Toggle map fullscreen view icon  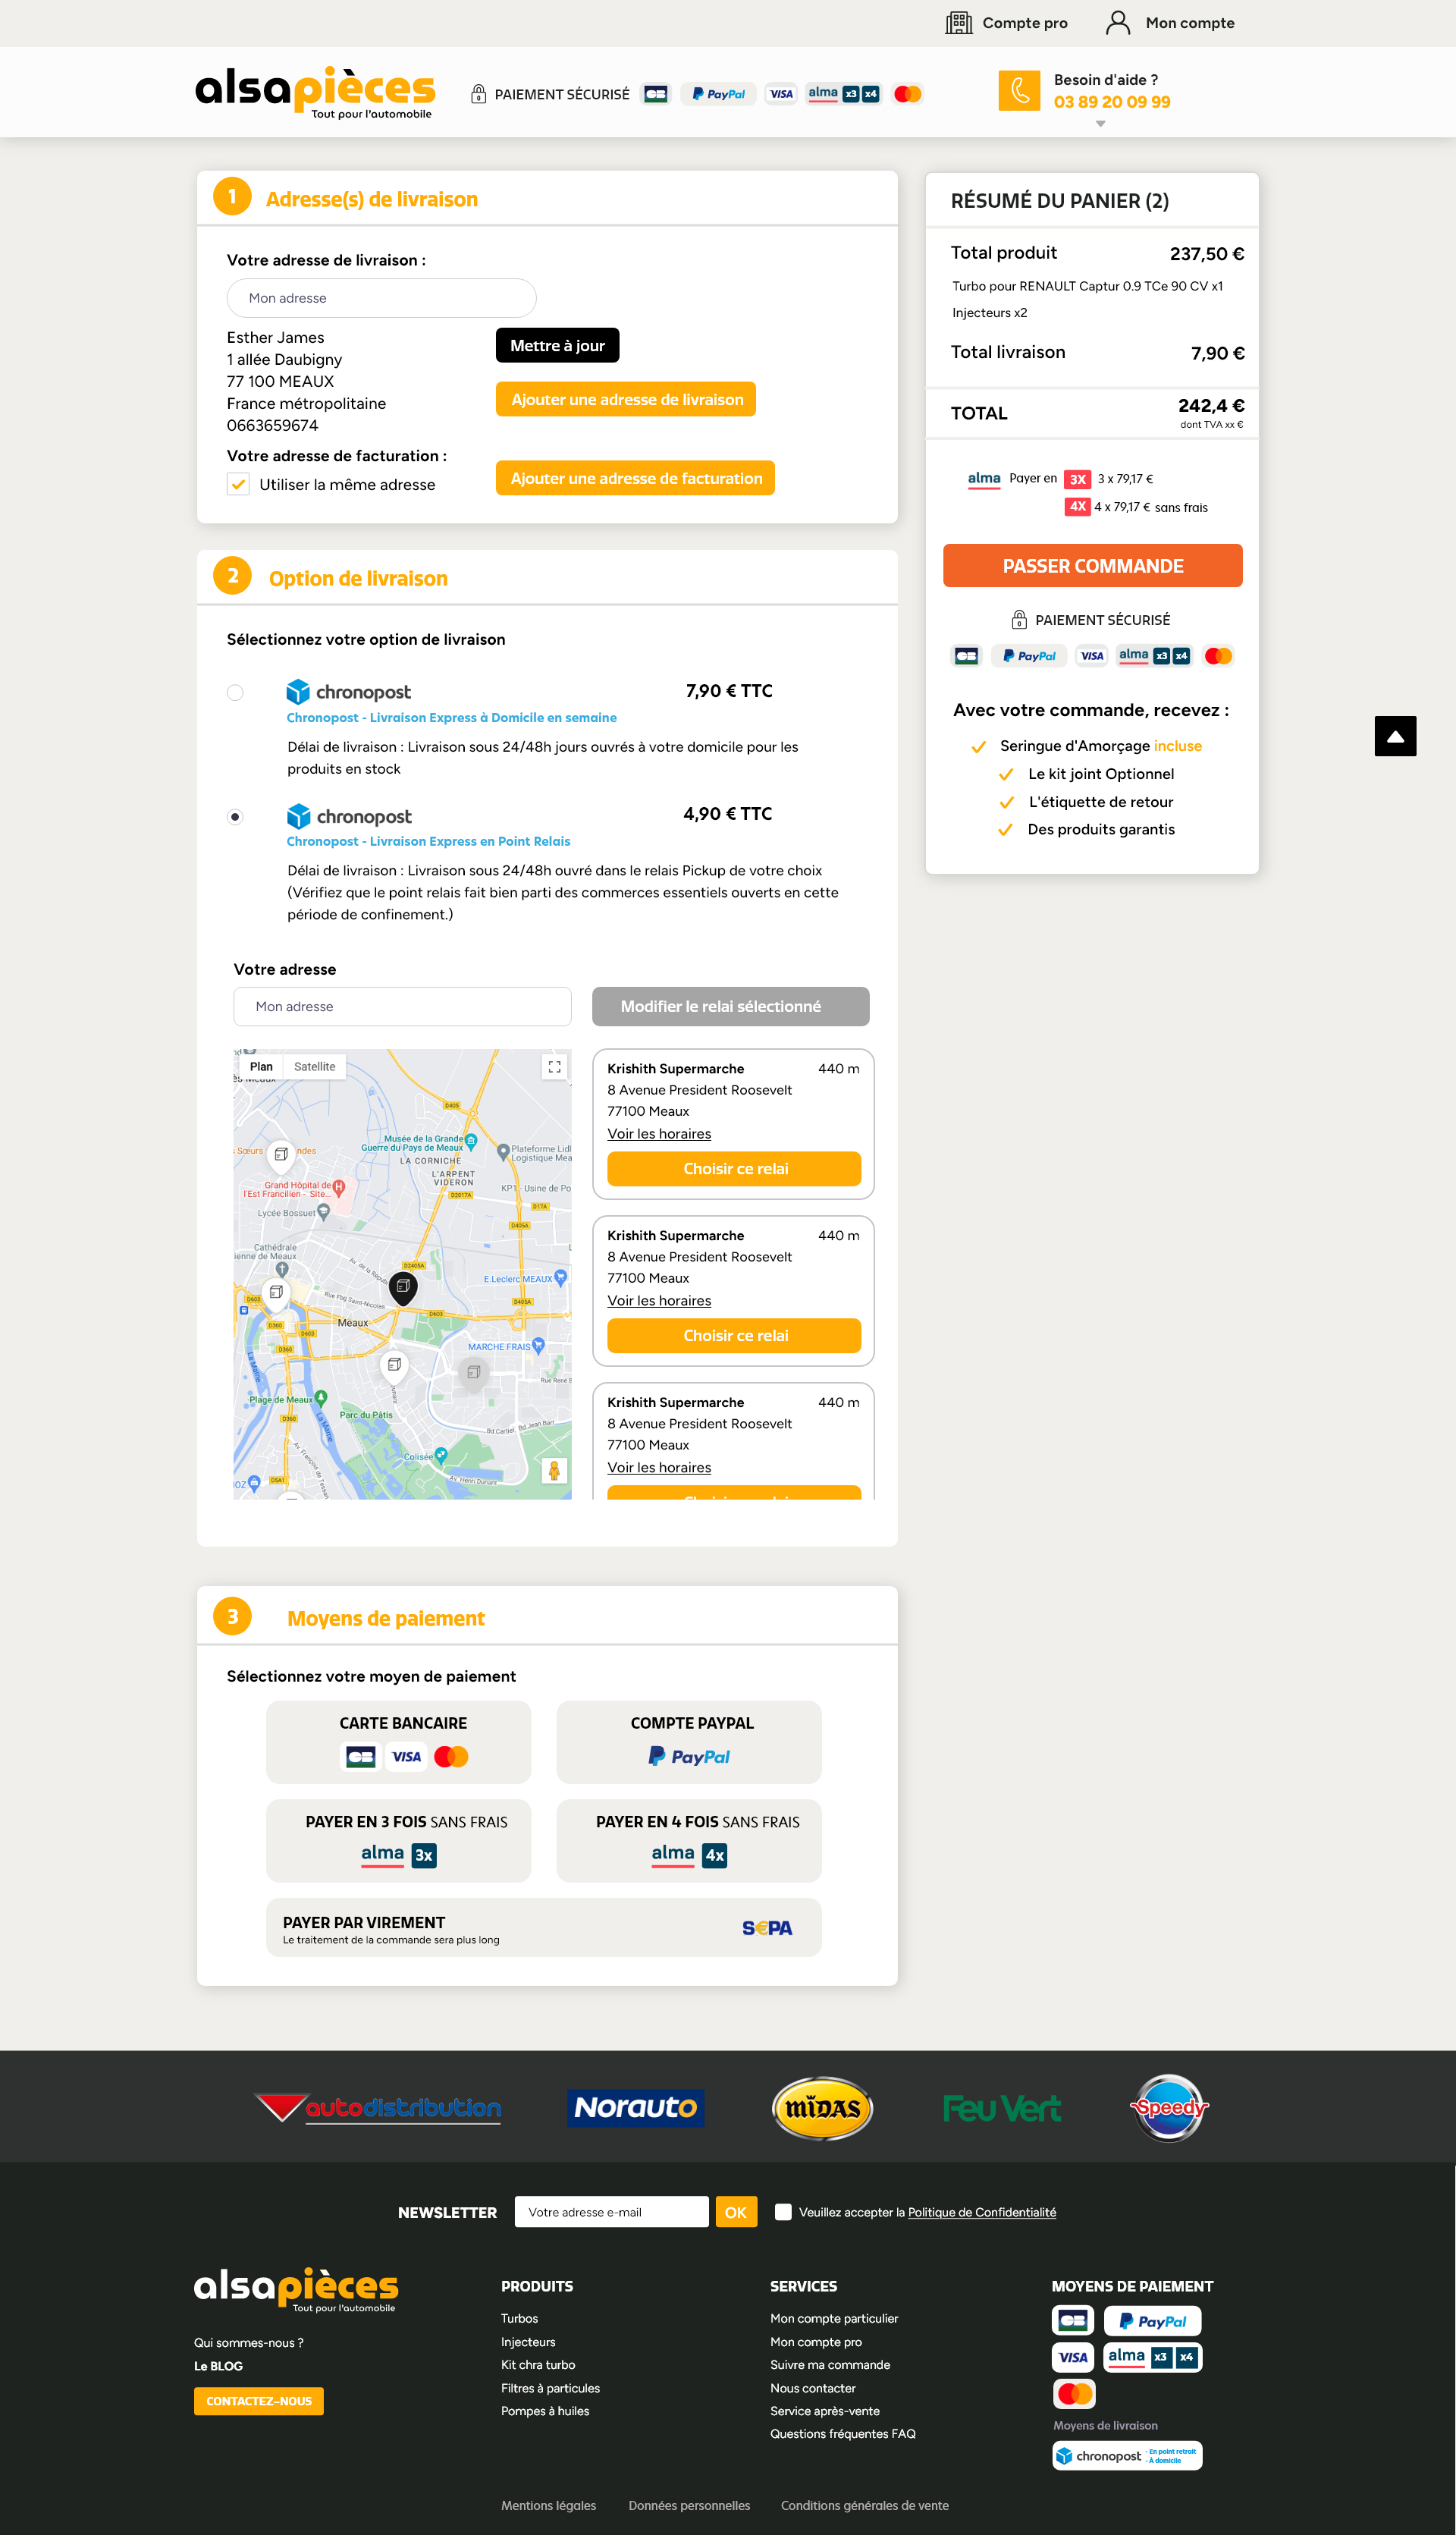(554, 1067)
